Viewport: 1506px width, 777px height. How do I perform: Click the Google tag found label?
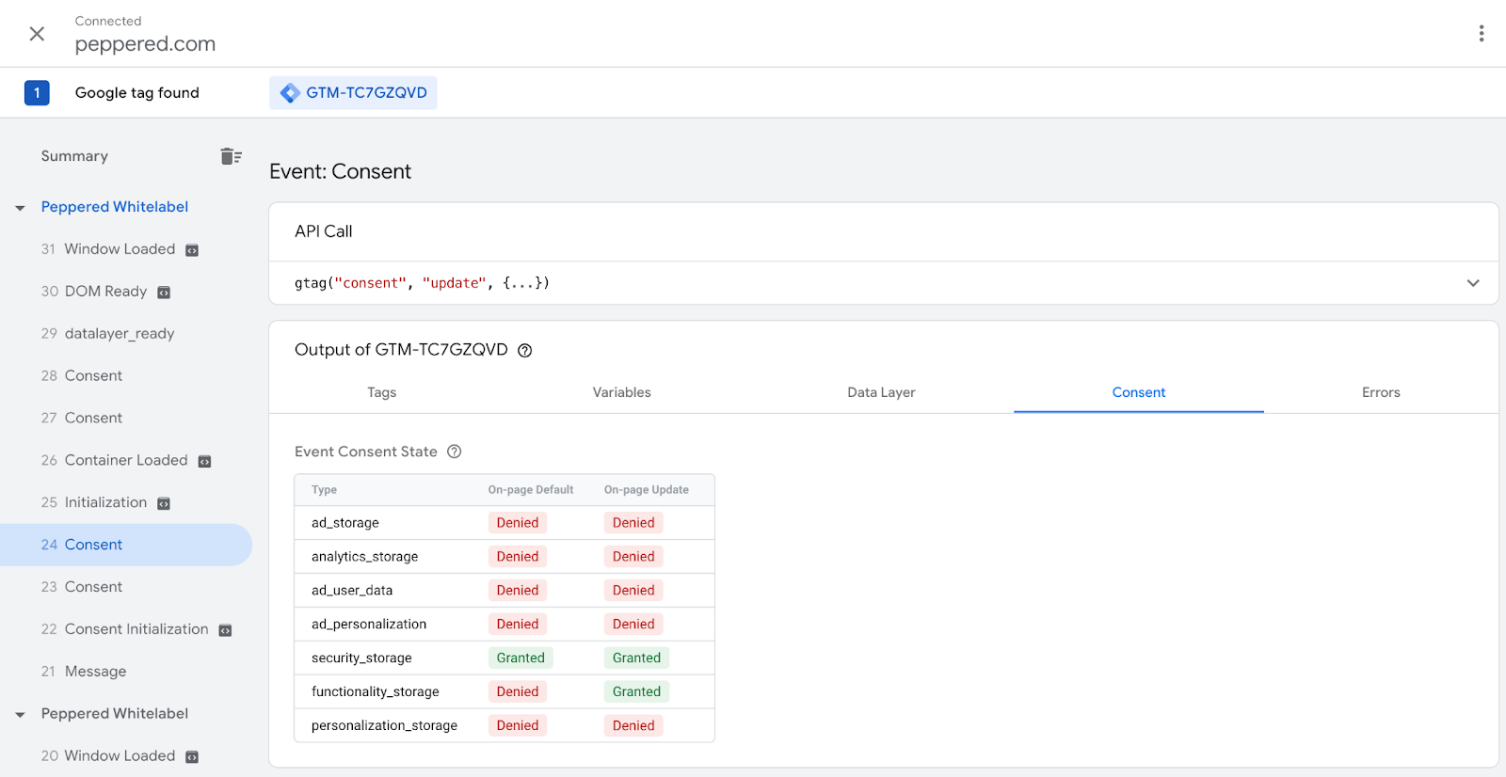coord(137,93)
